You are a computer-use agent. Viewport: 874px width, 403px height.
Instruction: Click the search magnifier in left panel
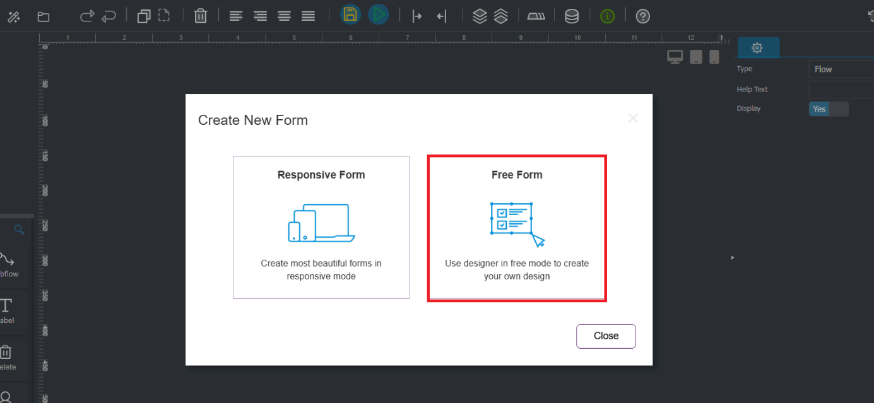tap(19, 230)
